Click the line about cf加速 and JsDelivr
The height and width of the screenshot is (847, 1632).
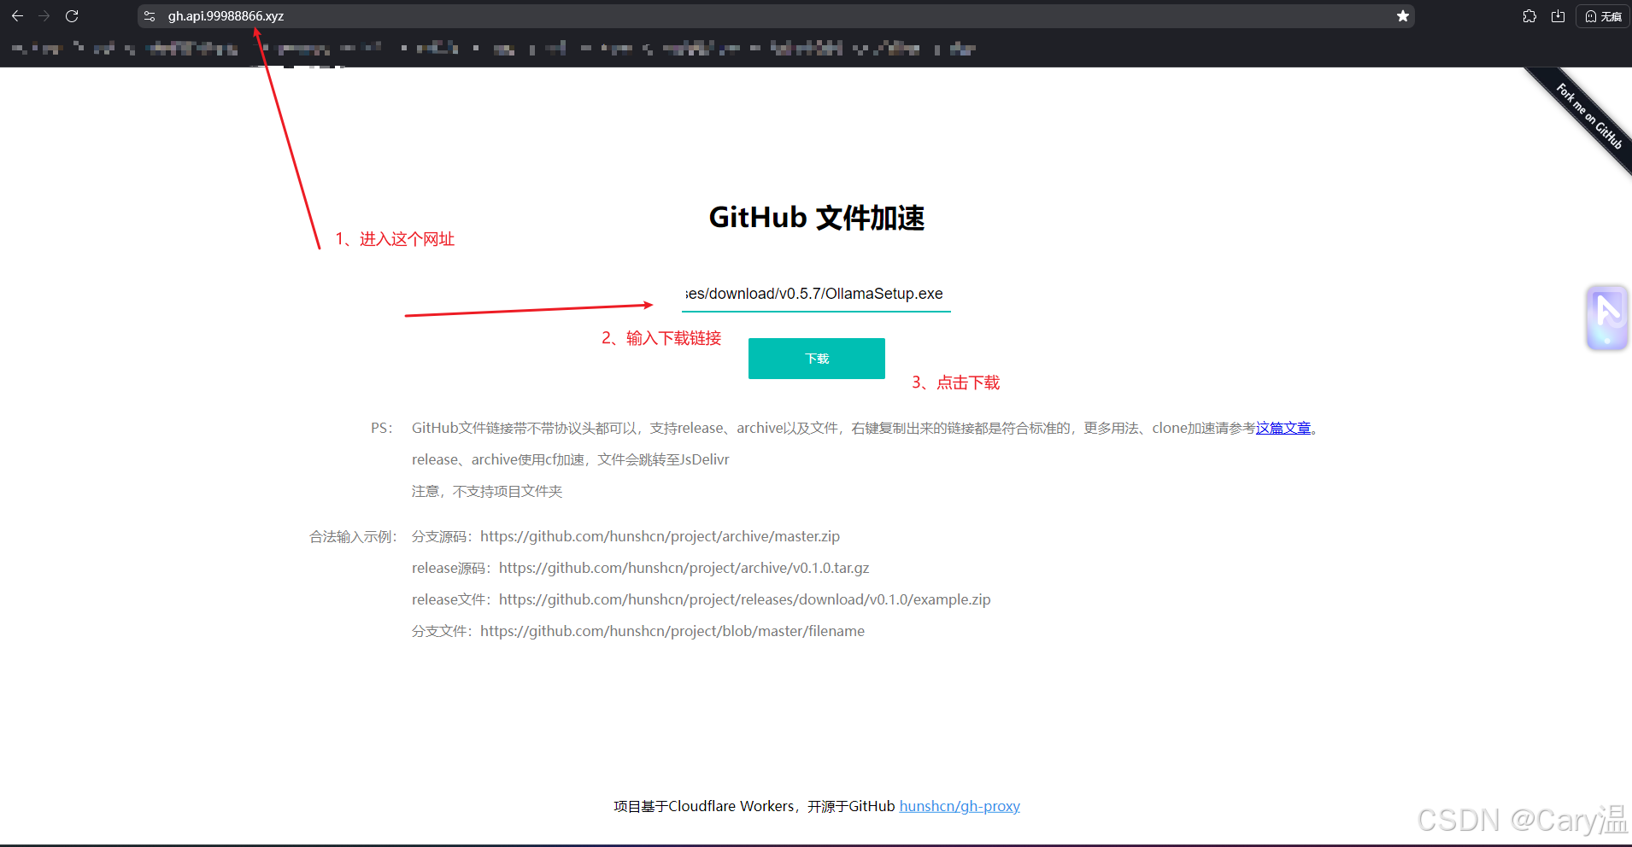[x=570, y=459]
